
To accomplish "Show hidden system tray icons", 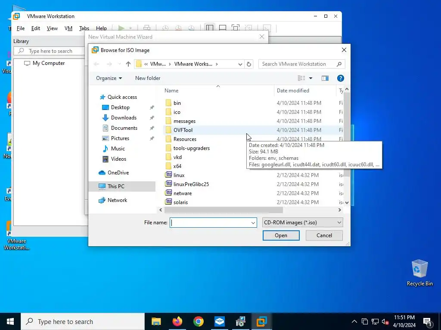I will coord(354,321).
